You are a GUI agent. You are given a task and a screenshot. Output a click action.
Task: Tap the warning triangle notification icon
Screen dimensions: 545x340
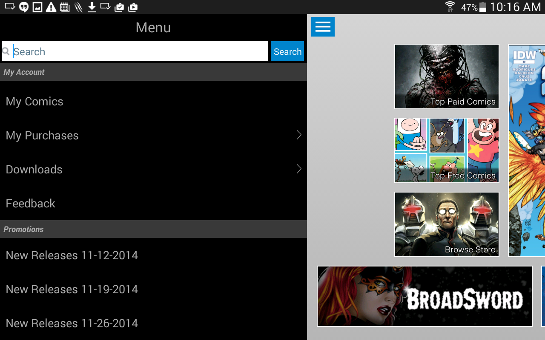pyautogui.click(x=51, y=7)
